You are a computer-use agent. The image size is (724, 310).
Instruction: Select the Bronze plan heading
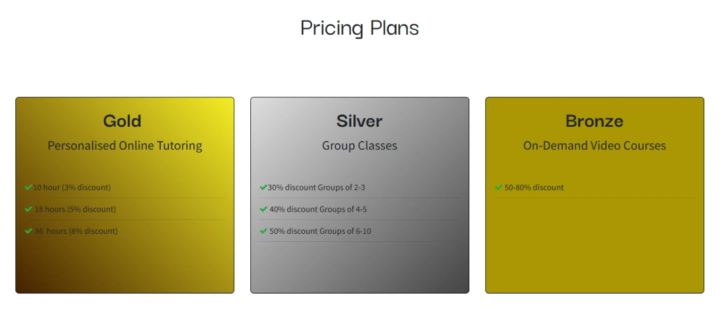pos(594,121)
